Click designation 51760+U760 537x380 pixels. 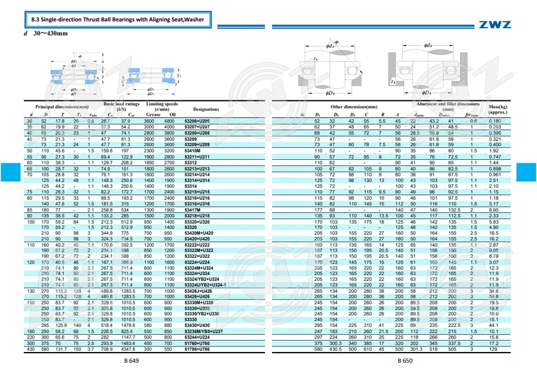[197, 344]
